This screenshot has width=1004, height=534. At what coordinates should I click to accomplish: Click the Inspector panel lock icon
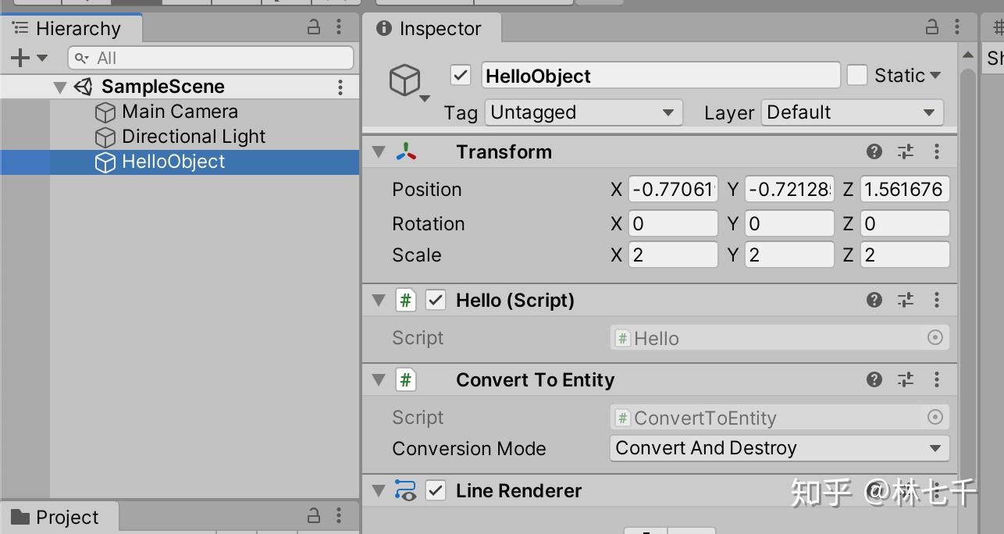[x=932, y=28]
